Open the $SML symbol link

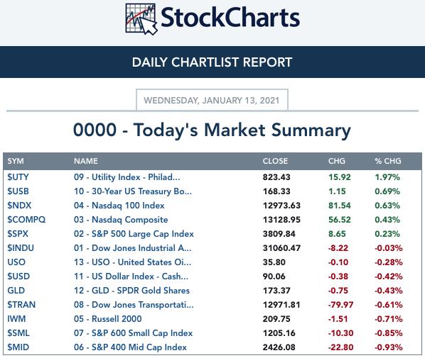coord(18,333)
